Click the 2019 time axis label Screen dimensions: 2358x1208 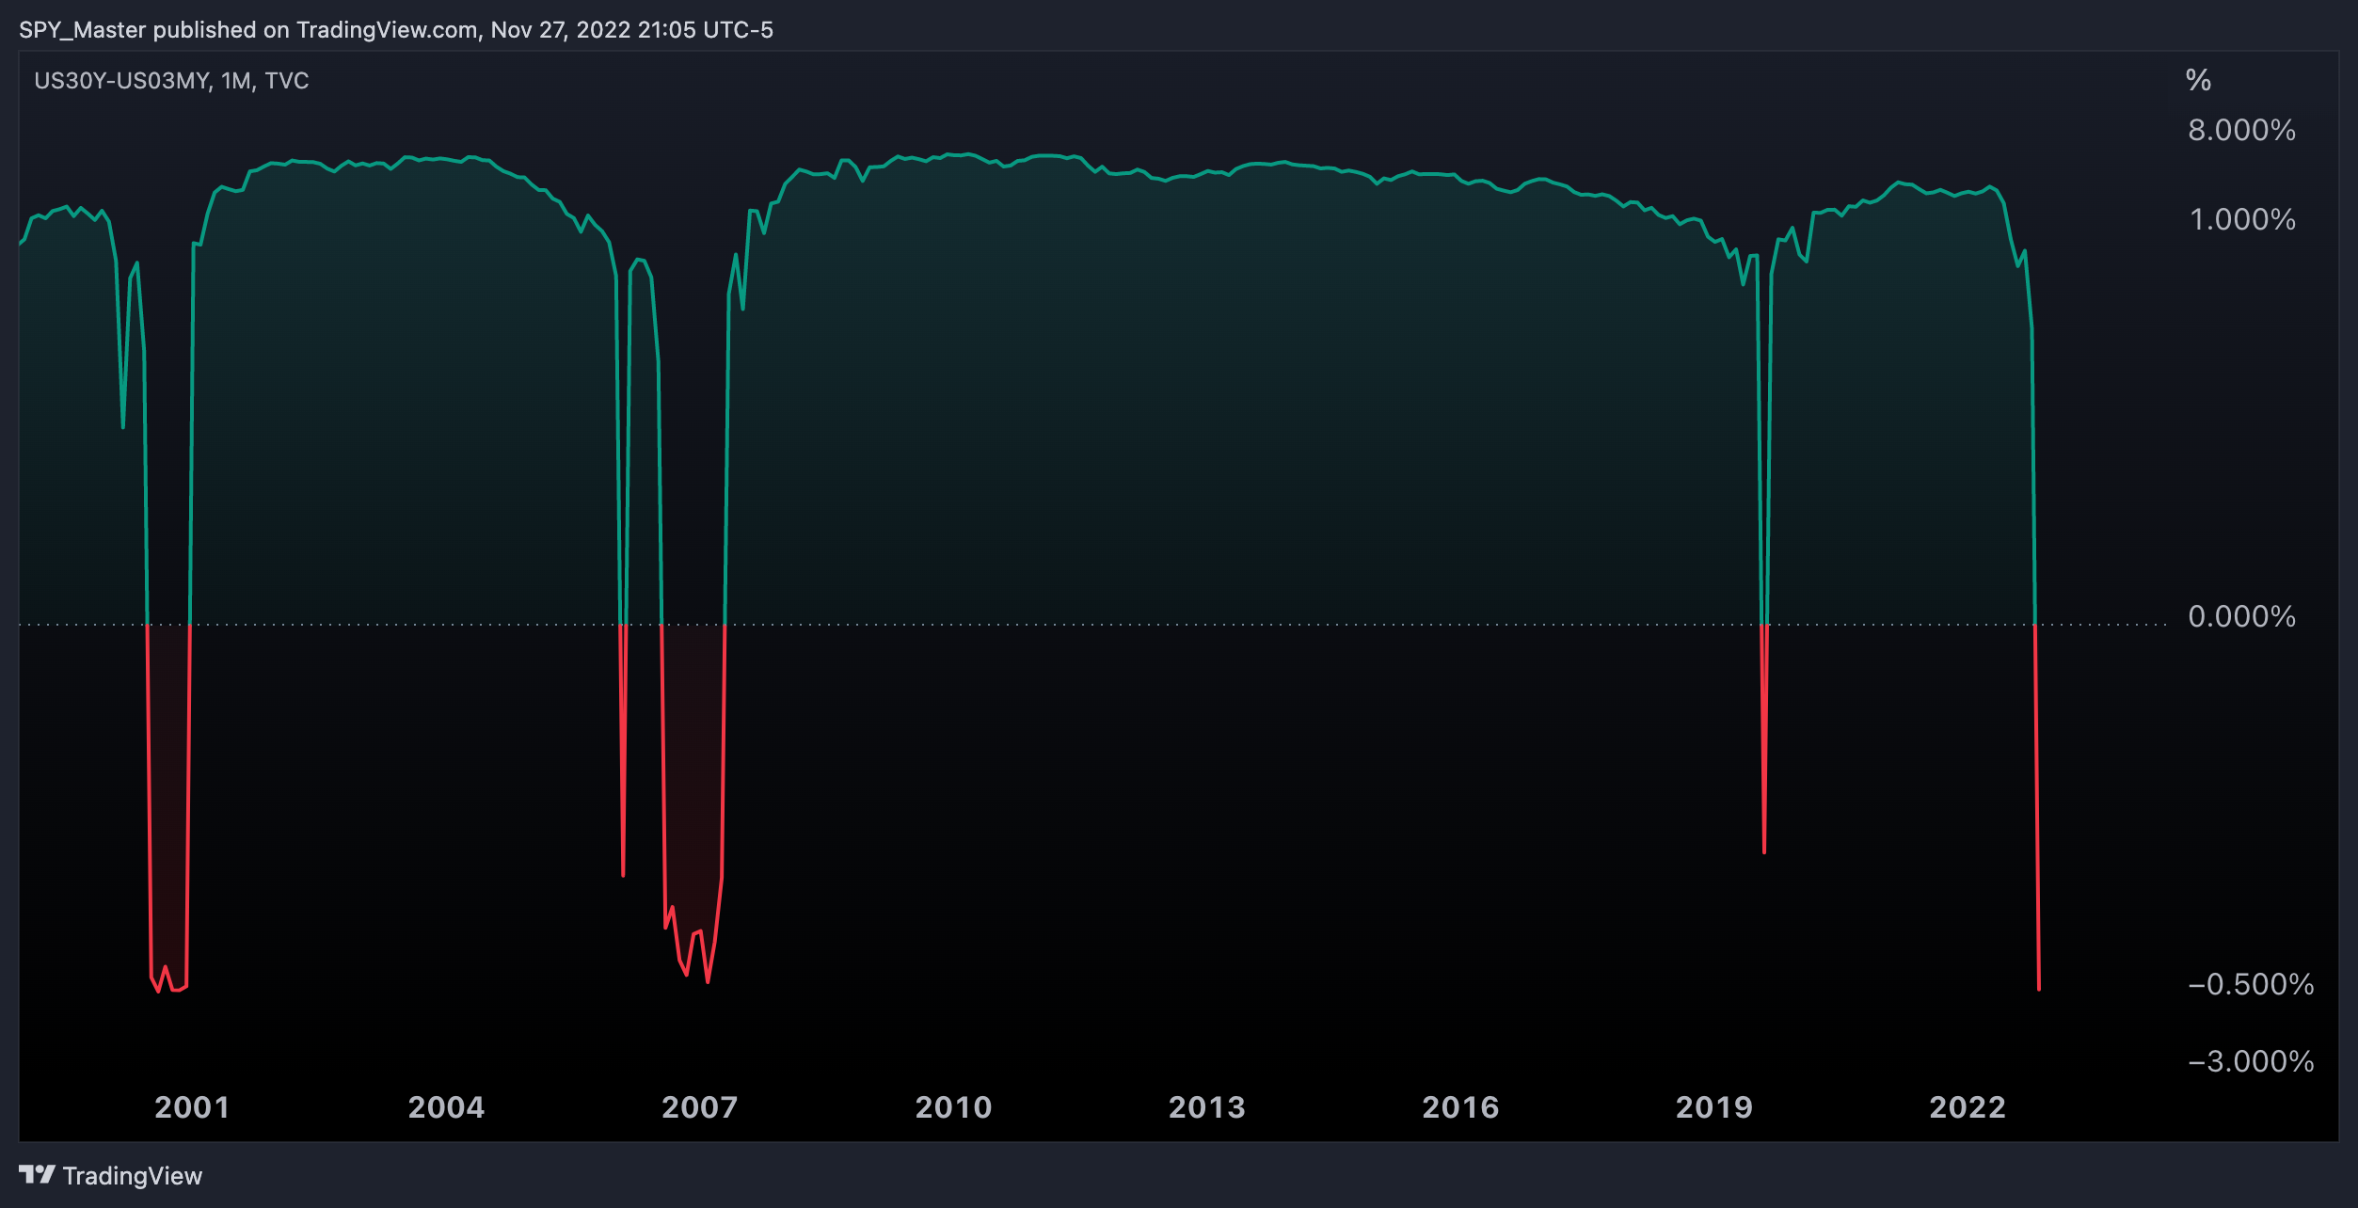click(1713, 1107)
